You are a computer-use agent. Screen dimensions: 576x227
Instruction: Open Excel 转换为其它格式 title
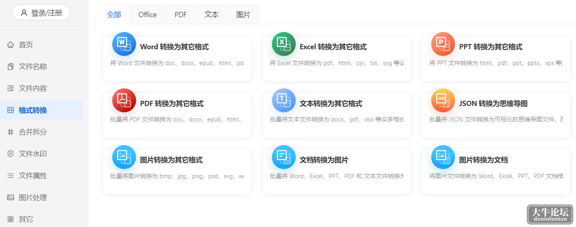tap(333, 47)
